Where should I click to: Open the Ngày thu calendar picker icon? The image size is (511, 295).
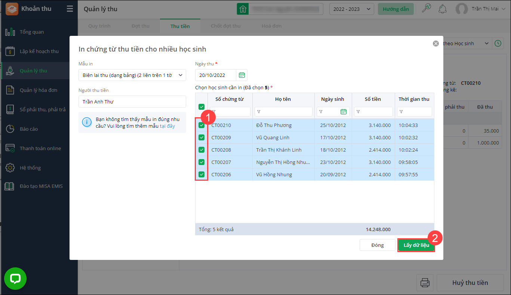(242, 75)
